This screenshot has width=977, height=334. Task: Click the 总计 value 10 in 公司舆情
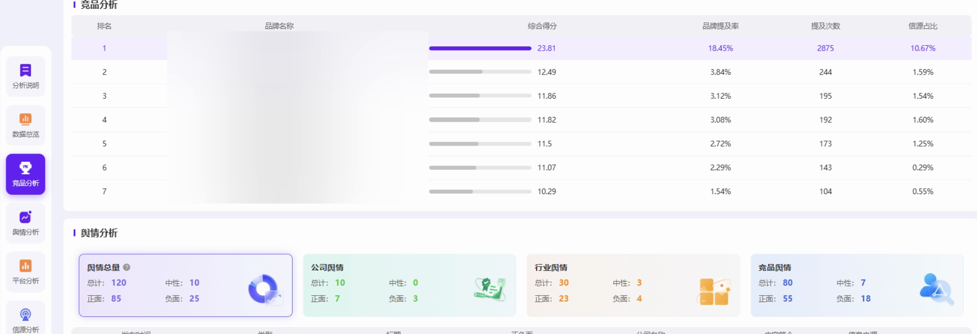click(x=340, y=282)
